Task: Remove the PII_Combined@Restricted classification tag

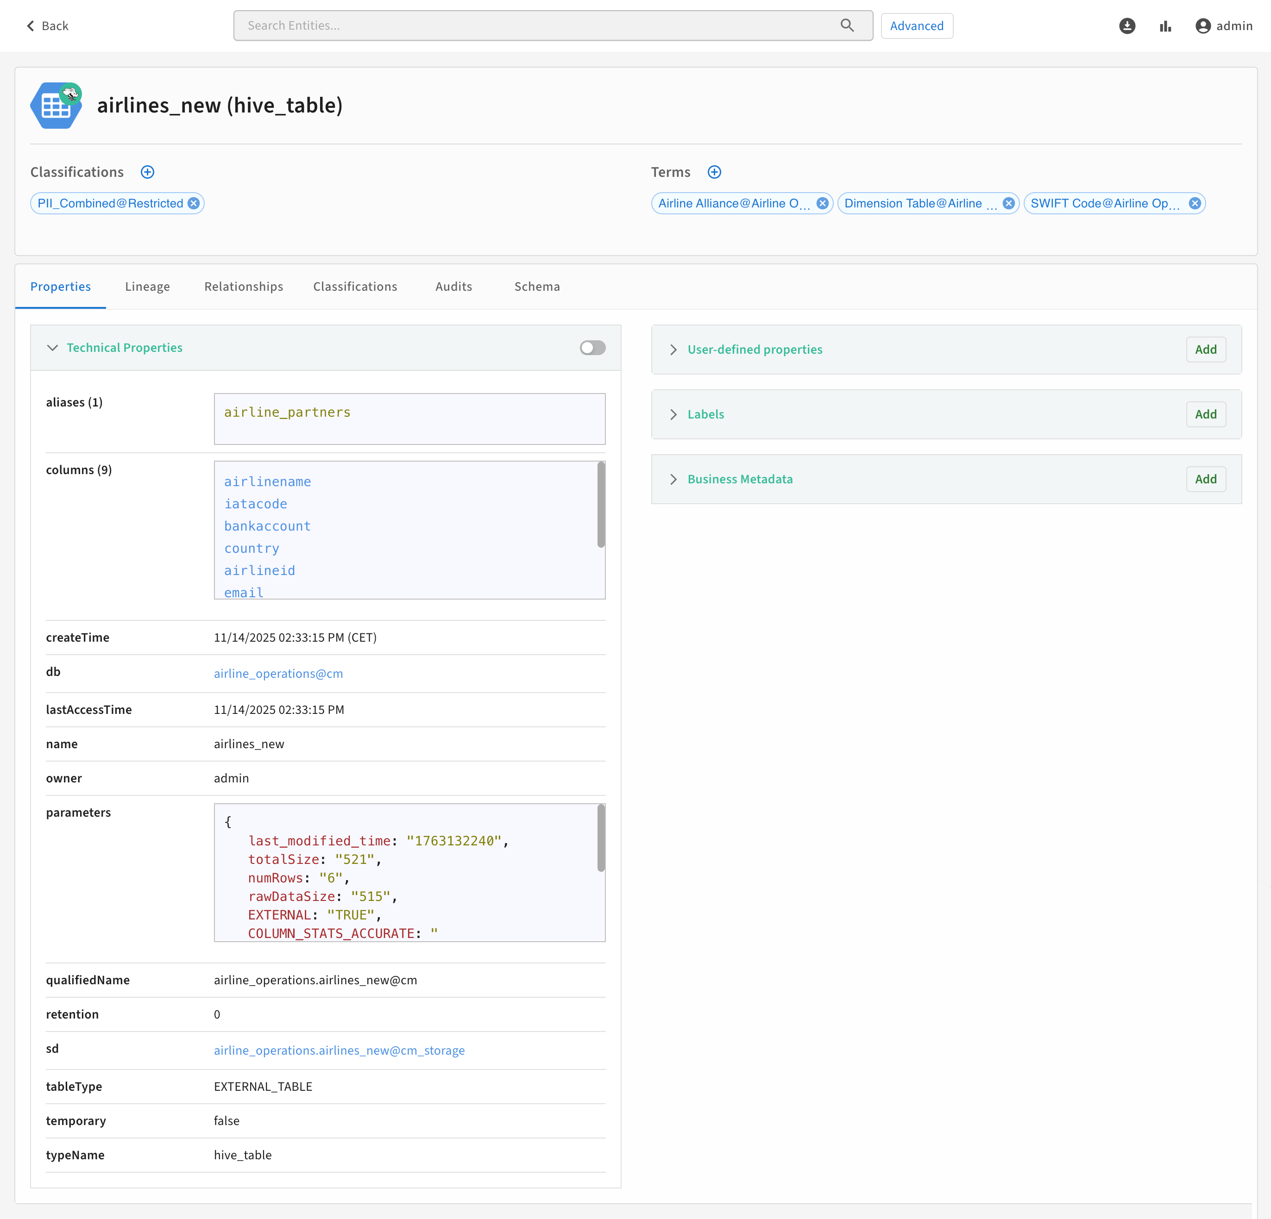Action: pos(194,204)
